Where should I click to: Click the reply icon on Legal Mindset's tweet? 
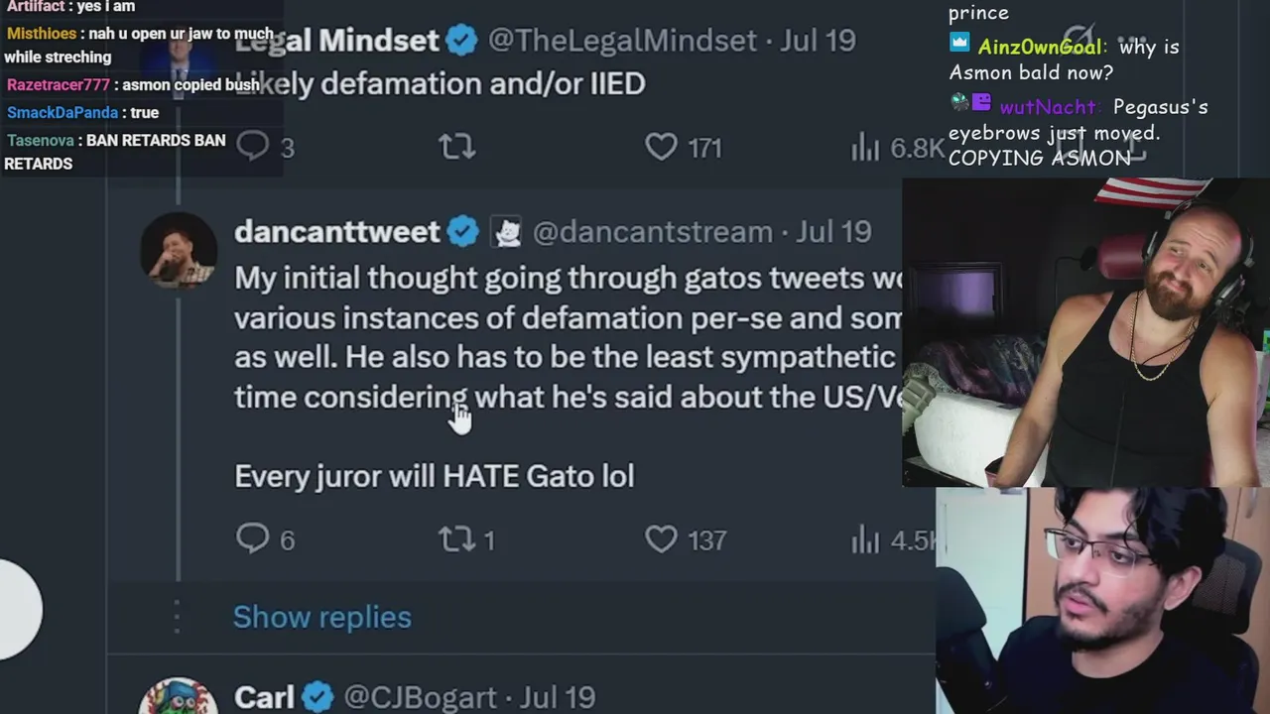tap(253, 147)
